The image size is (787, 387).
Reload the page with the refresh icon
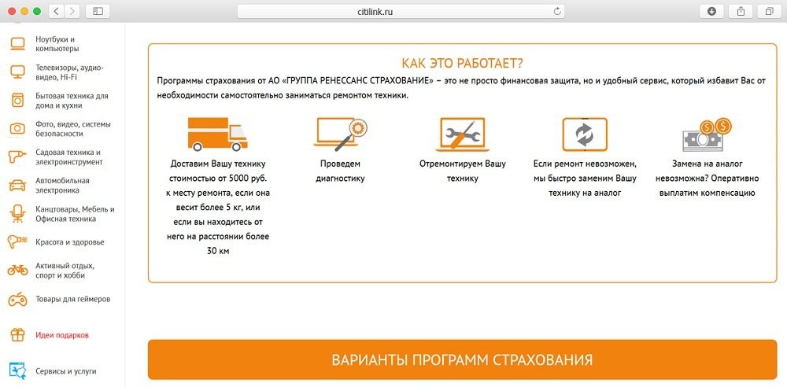(x=556, y=12)
